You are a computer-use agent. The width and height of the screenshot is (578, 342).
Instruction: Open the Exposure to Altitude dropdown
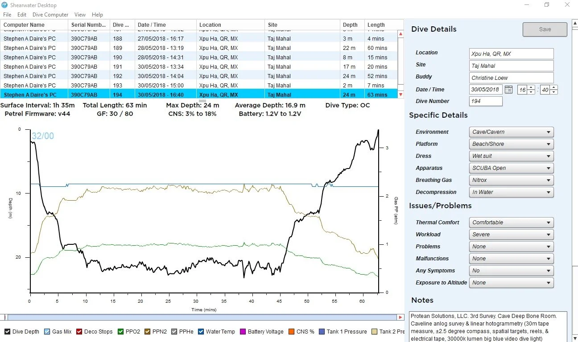(x=511, y=283)
